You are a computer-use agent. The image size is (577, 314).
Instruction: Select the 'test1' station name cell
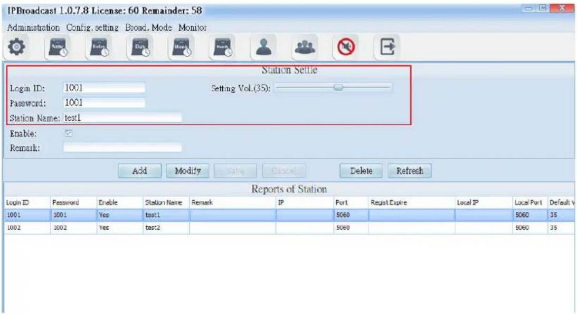[x=166, y=215]
